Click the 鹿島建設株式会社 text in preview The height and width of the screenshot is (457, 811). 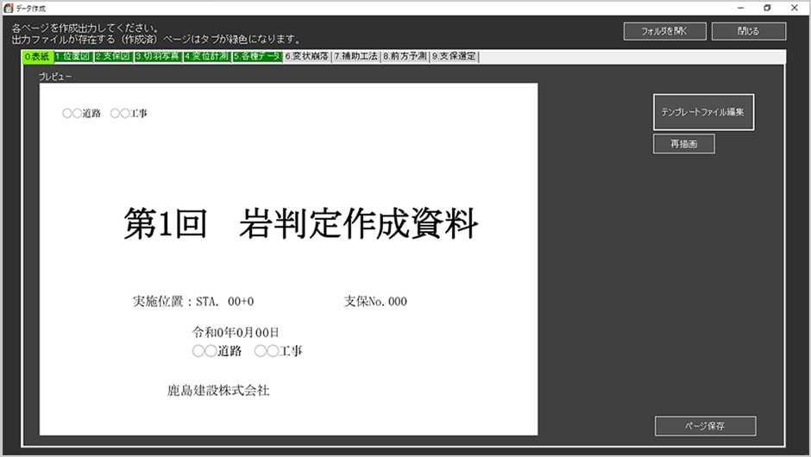point(218,391)
